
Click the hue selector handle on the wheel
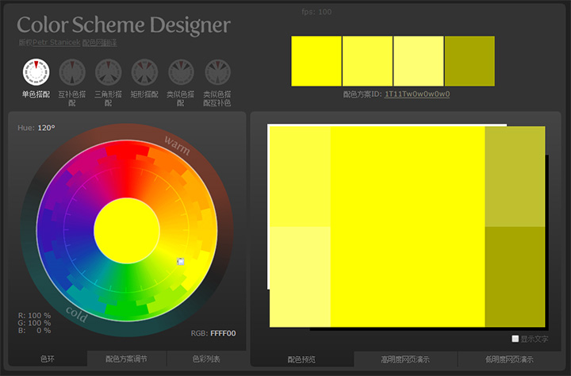coord(181,261)
